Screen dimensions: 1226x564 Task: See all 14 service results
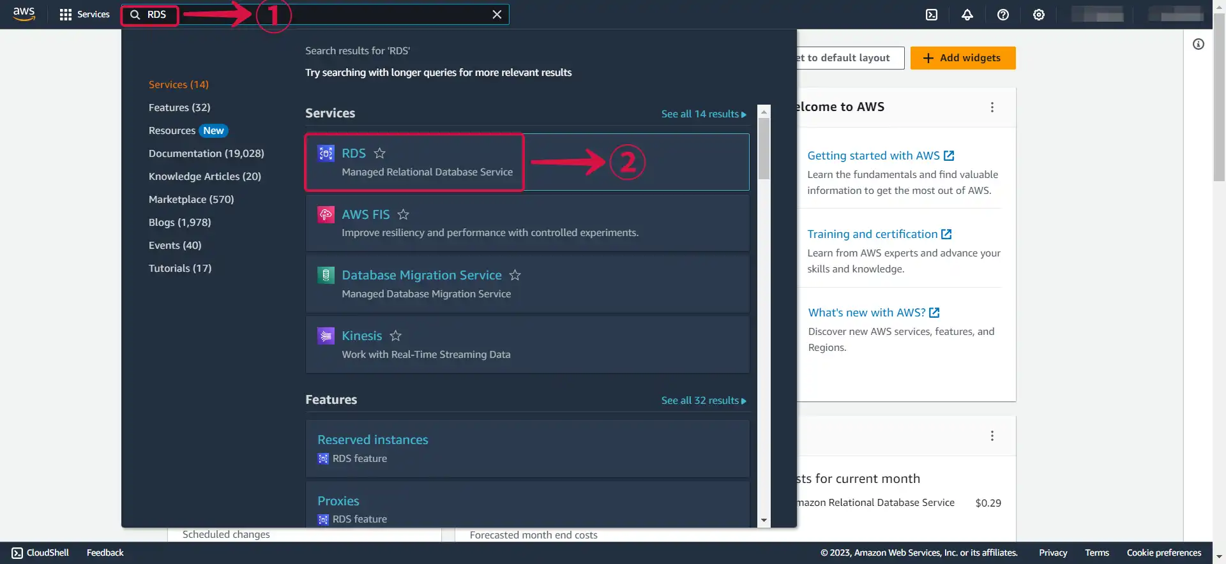[x=704, y=114]
